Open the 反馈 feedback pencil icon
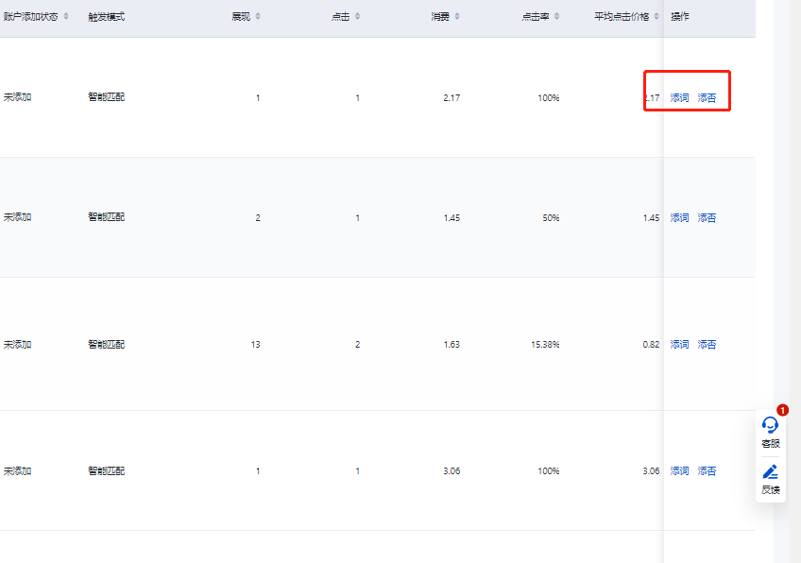This screenshot has height=563, width=801. click(x=771, y=471)
